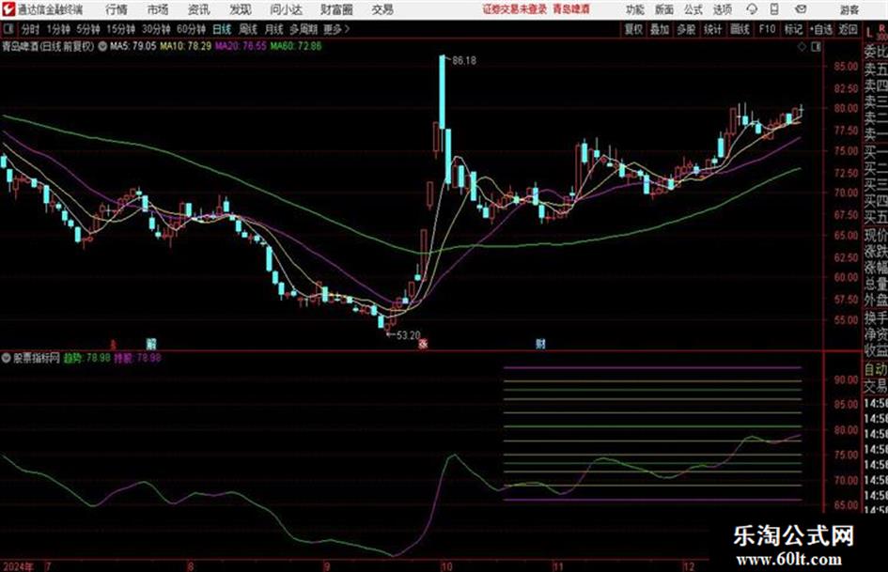Switch to 分时 intraday view
This screenshot has width=888, height=572.
(30, 29)
